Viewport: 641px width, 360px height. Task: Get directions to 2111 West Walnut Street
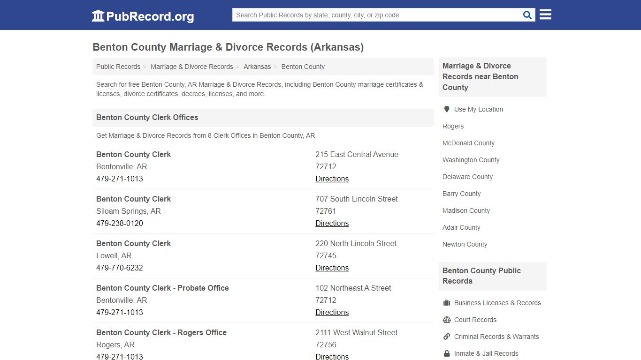tap(332, 356)
